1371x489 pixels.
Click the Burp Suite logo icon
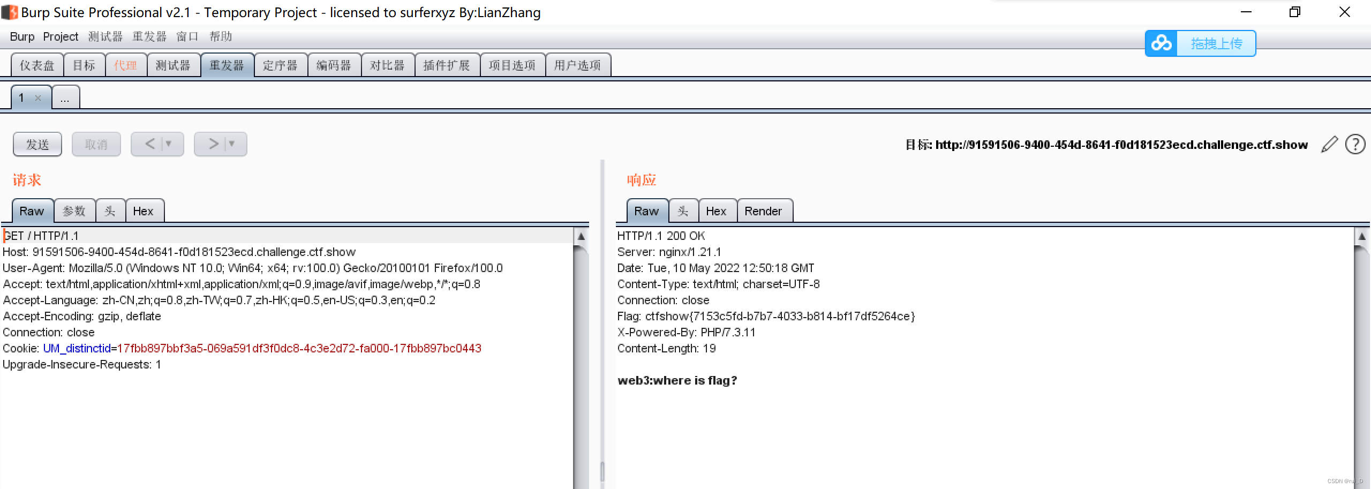tap(10, 12)
